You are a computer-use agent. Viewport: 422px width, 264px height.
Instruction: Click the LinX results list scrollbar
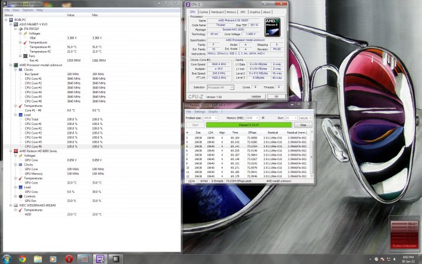point(312,154)
